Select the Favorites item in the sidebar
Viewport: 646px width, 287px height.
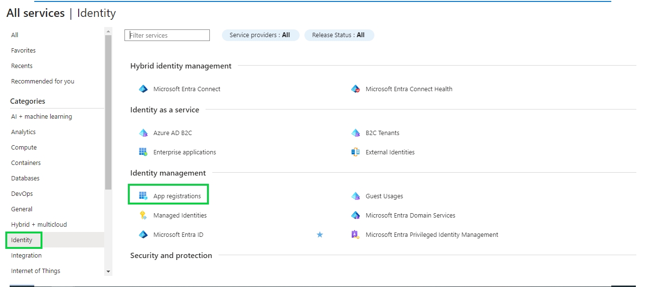point(23,50)
